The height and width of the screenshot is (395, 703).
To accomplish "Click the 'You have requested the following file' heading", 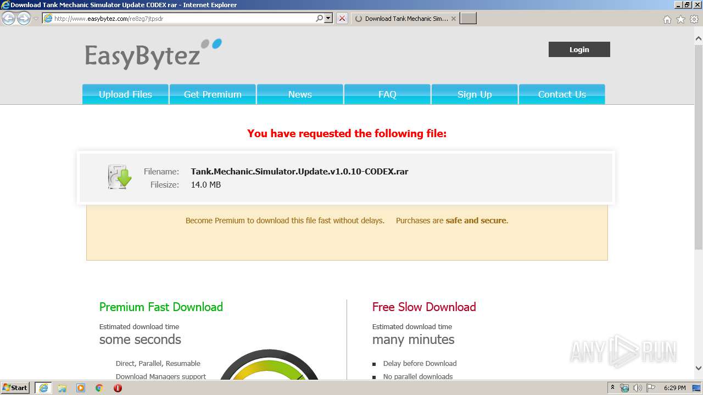I will pyautogui.click(x=347, y=133).
